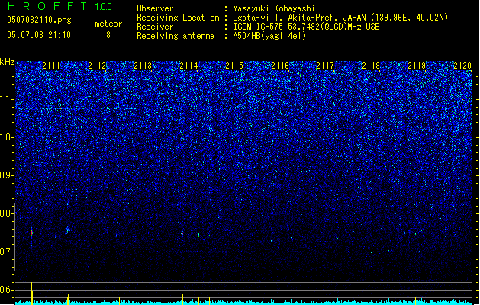This screenshot has height=305, width=480.
Task: Click time marker 2115
Action: pos(234,66)
